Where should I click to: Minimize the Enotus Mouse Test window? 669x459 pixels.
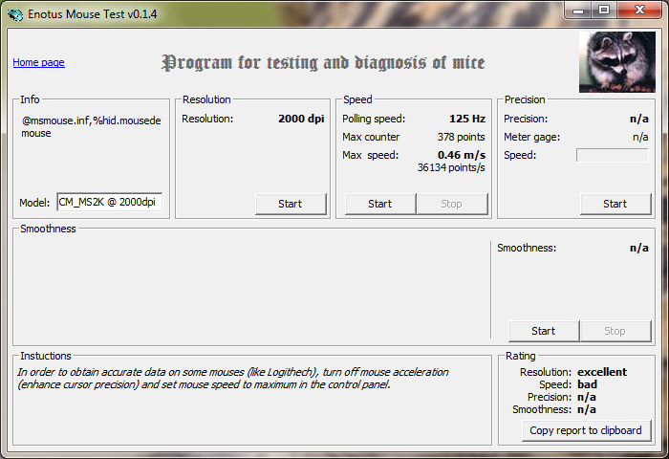pyautogui.click(x=578, y=10)
